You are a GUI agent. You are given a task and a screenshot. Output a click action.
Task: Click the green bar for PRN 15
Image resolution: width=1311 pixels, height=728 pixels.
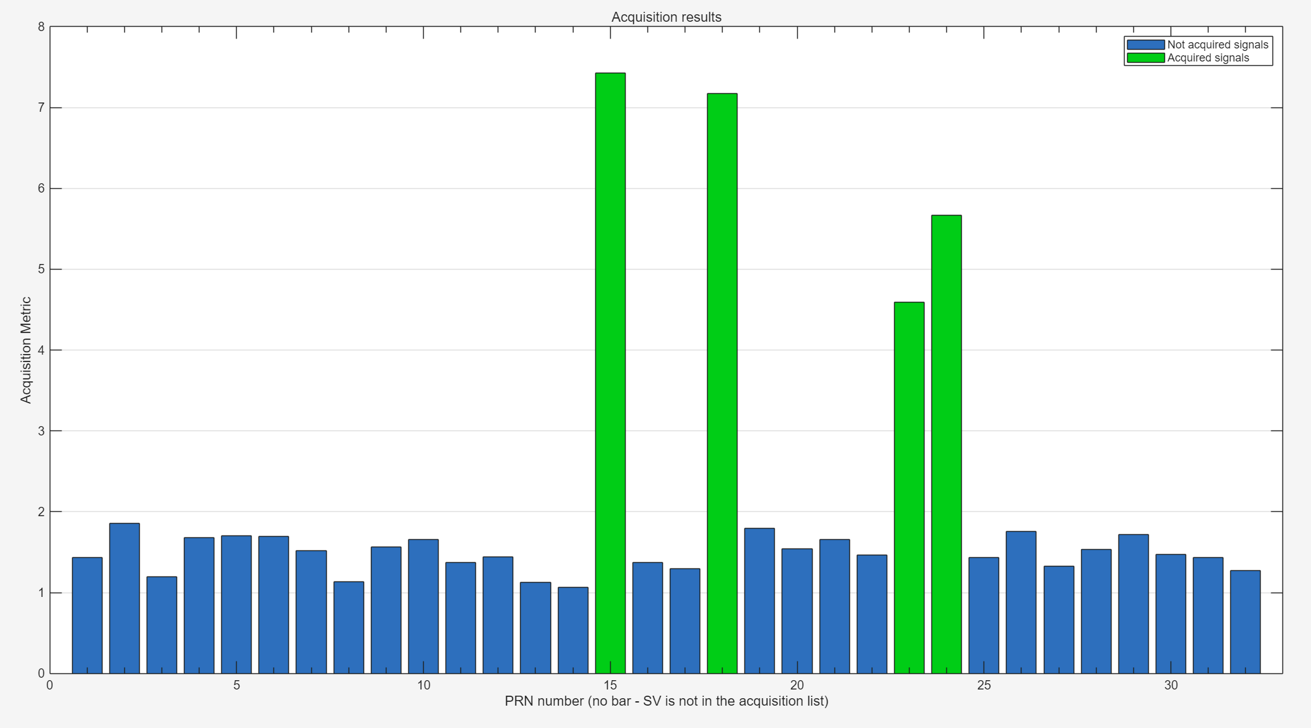click(x=610, y=373)
